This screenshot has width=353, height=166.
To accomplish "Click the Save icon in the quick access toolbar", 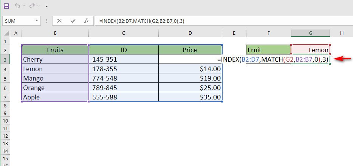I will point(6,6).
